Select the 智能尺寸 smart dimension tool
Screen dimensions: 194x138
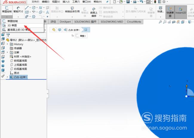[18, 10]
